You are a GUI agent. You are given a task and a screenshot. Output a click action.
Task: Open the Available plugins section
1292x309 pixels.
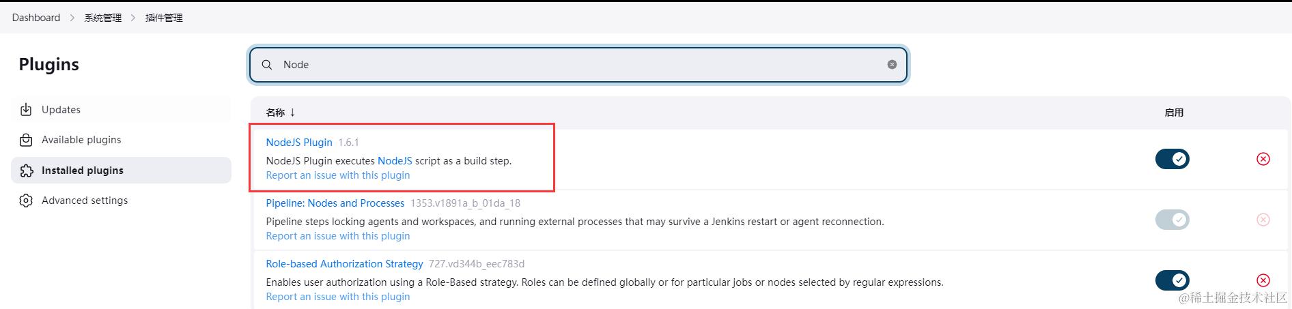click(81, 140)
